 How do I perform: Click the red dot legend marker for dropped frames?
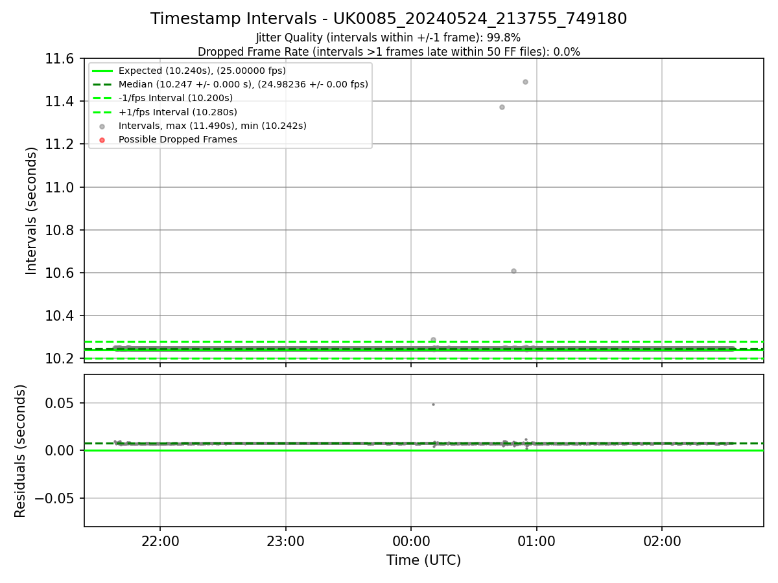pos(102,140)
